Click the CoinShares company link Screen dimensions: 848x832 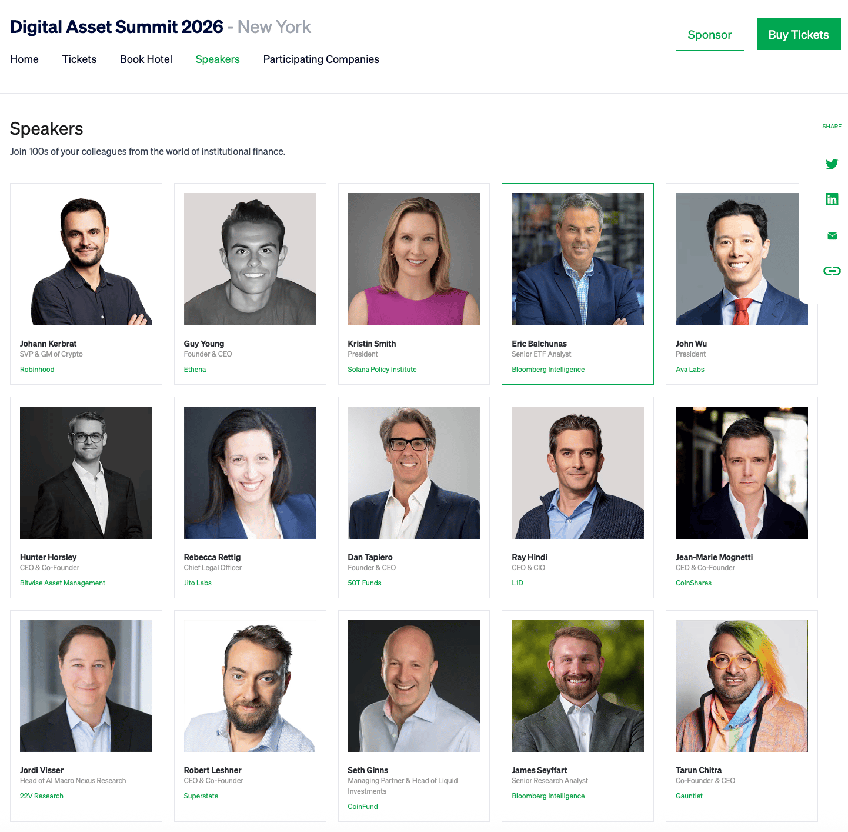[x=693, y=583]
